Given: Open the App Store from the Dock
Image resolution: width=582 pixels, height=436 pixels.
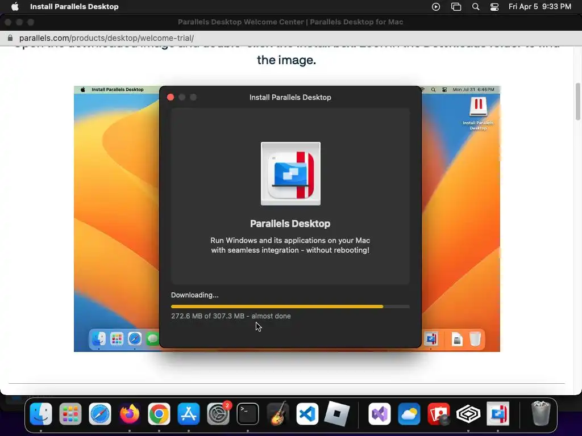Looking at the screenshot, I should pos(189,413).
